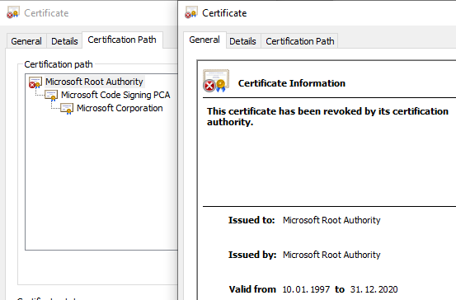Click valid from date 10.01.1997
Screen dimensions: 456x300
click(x=306, y=289)
